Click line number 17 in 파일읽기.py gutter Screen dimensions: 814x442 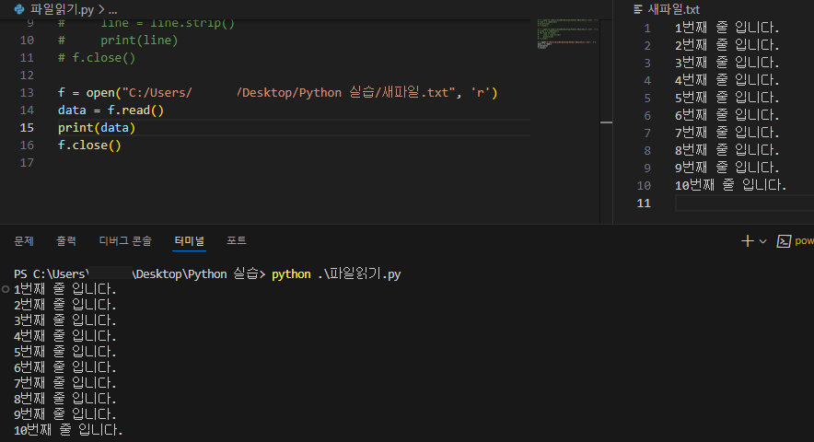click(x=27, y=163)
